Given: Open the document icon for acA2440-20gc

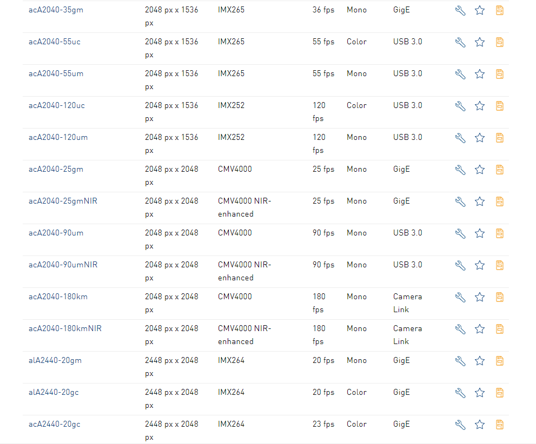Looking at the screenshot, I should 500,425.
